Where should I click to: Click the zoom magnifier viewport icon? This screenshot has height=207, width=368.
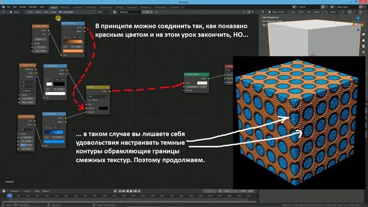[363, 34]
